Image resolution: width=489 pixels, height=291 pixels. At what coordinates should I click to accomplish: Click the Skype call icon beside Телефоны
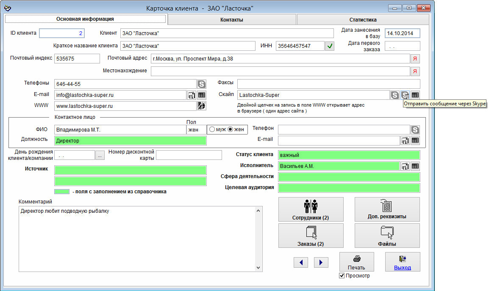(x=202, y=84)
